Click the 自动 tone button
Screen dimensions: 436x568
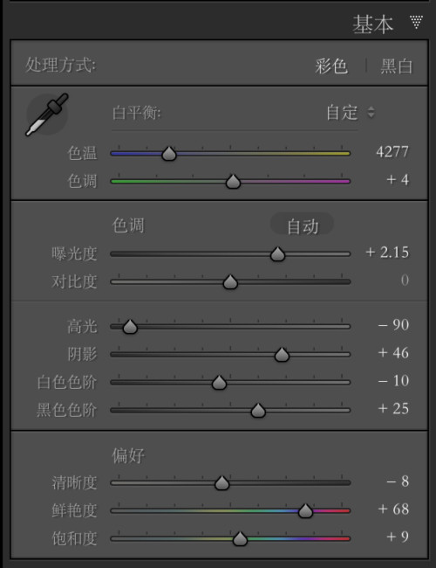point(303,226)
